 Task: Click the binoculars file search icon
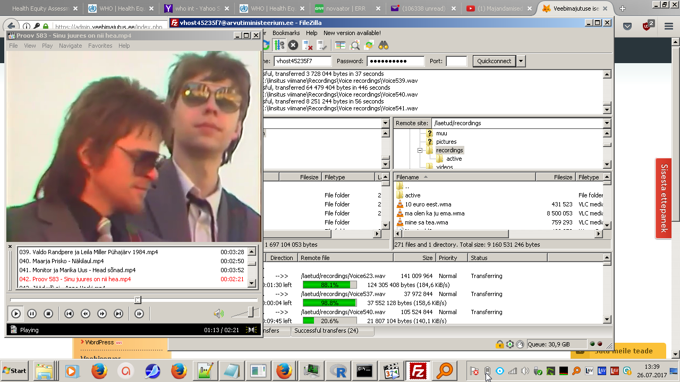383,46
